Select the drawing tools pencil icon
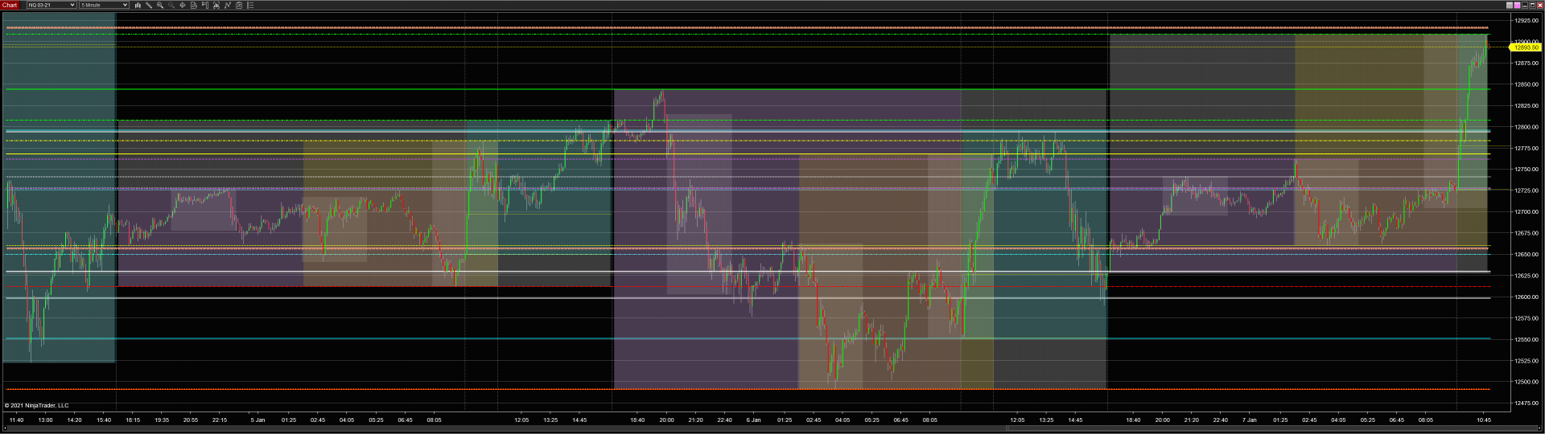The width and height of the screenshot is (1545, 434). click(x=149, y=5)
